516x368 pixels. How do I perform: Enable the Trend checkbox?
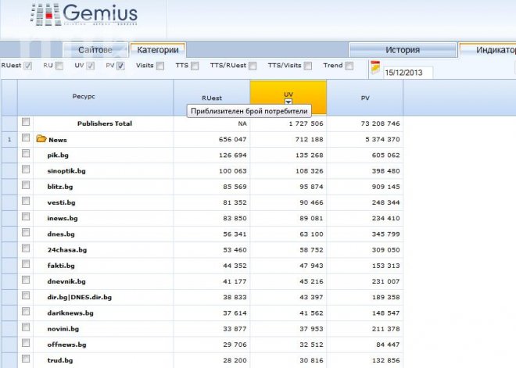point(349,66)
